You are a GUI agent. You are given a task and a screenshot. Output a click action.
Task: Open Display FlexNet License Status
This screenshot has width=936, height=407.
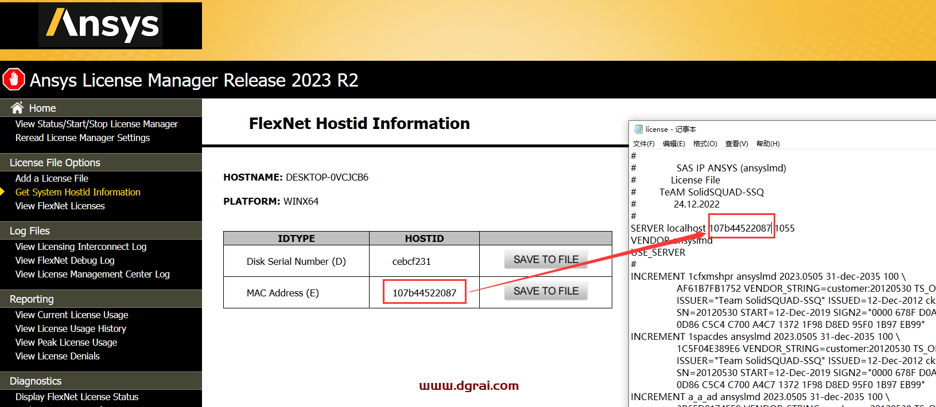(x=77, y=397)
